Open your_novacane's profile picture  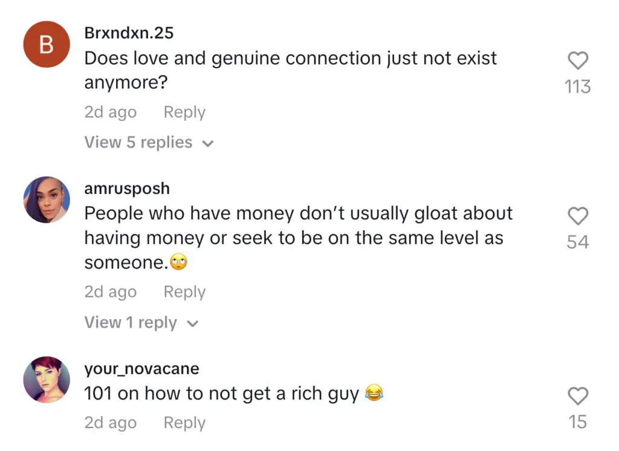(x=47, y=380)
